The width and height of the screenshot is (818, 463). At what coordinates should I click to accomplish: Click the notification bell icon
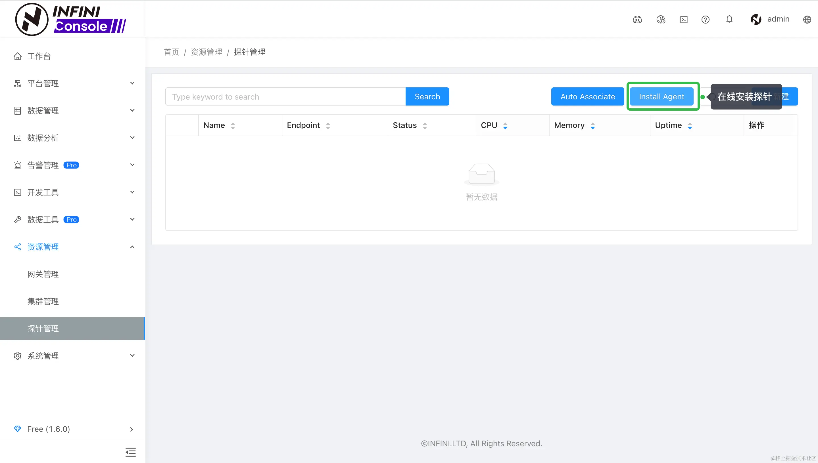(729, 19)
